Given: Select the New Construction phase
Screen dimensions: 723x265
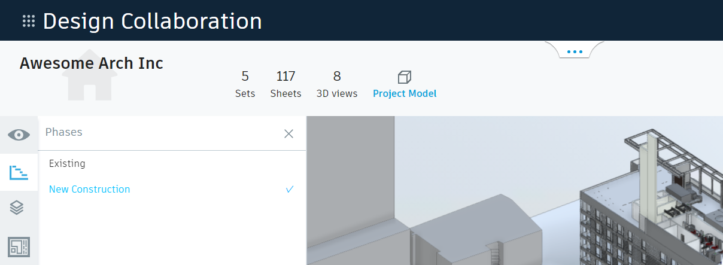Looking at the screenshot, I should tap(90, 189).
